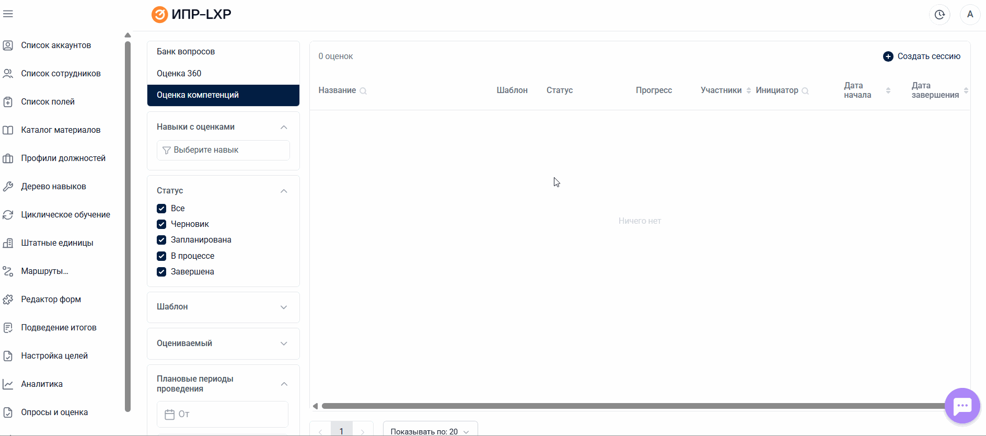Open Редактор форм menu item

tap(51, 300)
